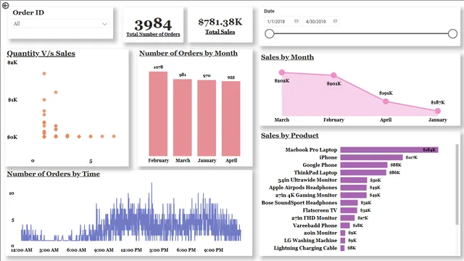The width and height of the screenshot is (464, 261).
Task: Click the February orders bar
Action: pyautogui.click(x=158, y=114)
